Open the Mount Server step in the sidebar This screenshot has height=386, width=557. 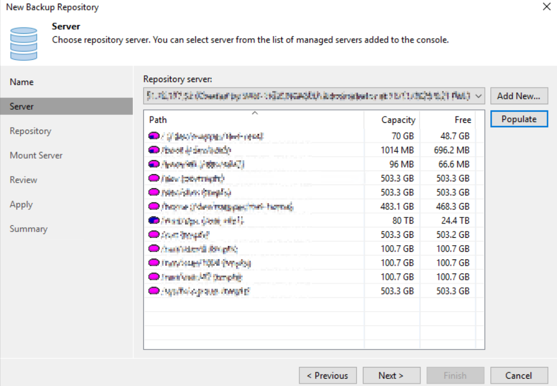[36, 155]
